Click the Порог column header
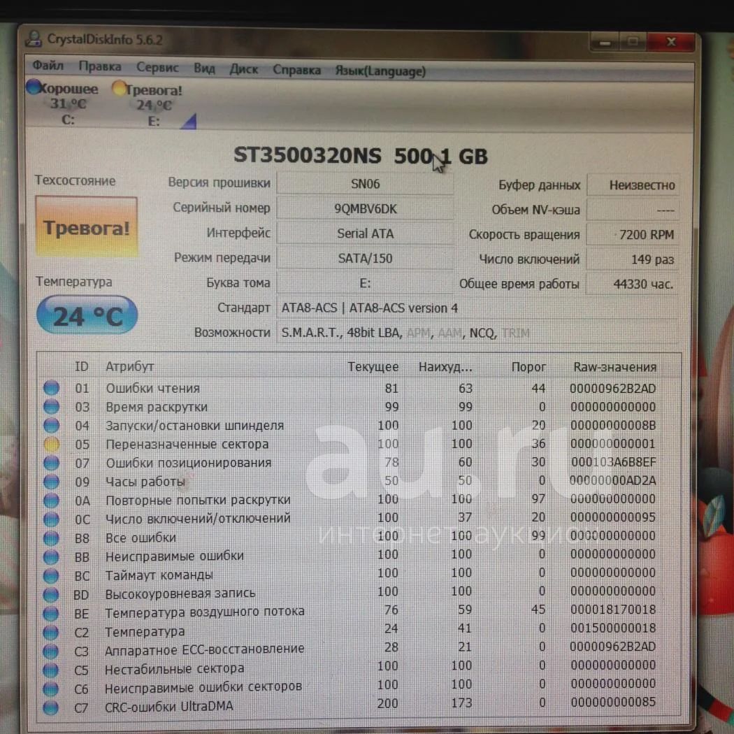Screen dimensions: 734x734 (x=528, y=367)
